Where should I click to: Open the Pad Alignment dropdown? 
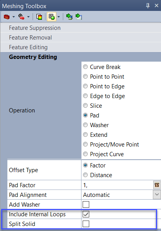(157, 195)
